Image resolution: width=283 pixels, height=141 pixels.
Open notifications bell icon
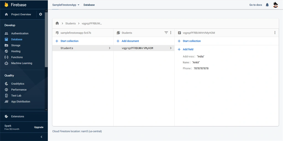[x=267, y=5]
